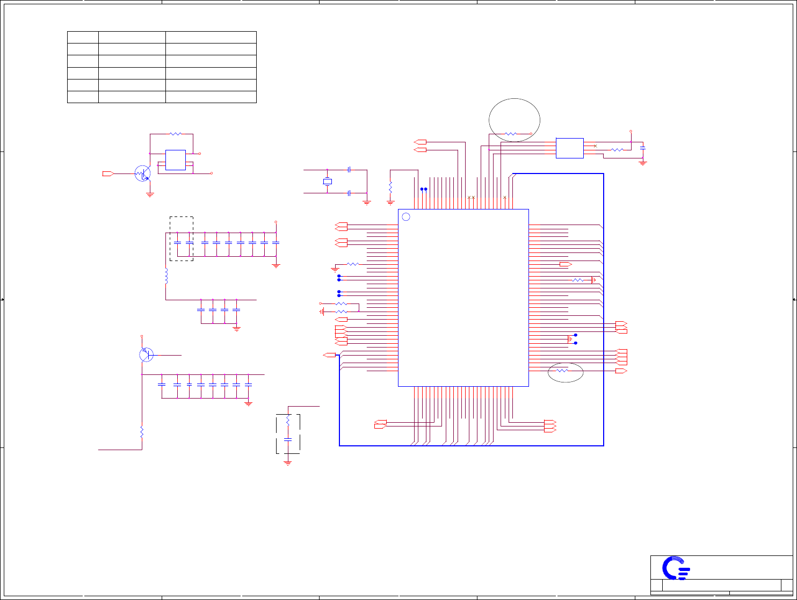Click the resistor inside the large circled annotation

pos(511,133)
